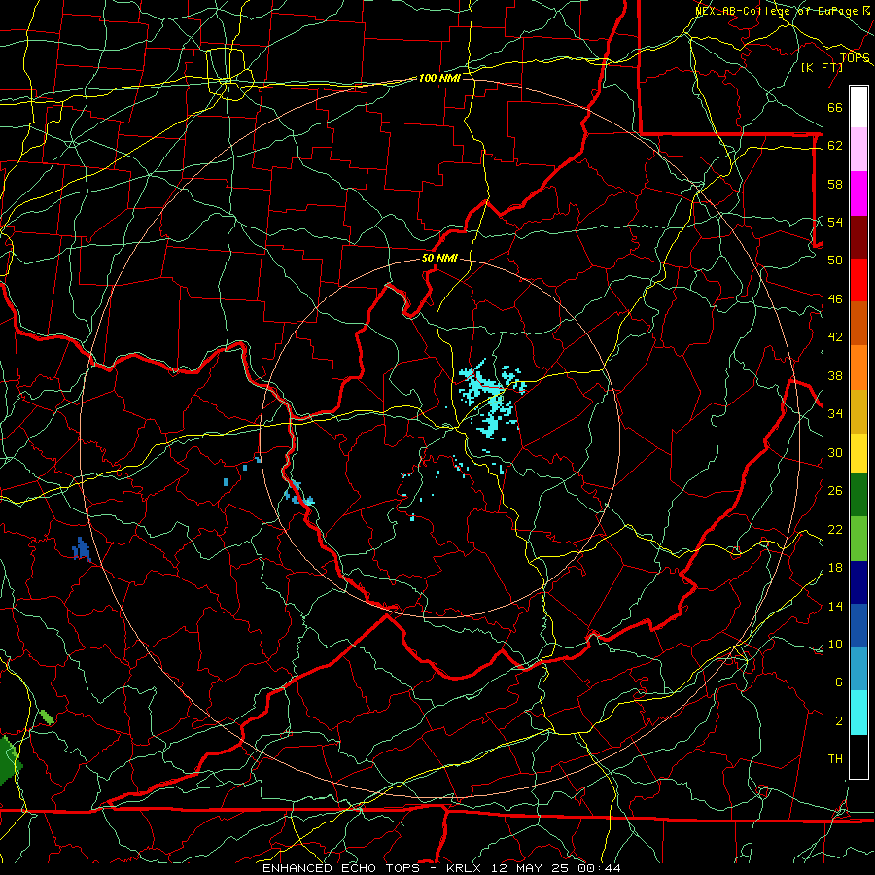Image resolution: width=875 pixels, height=875 pixels.
Task: Pick the navy blue legend swatch
Action: (858, 582)
